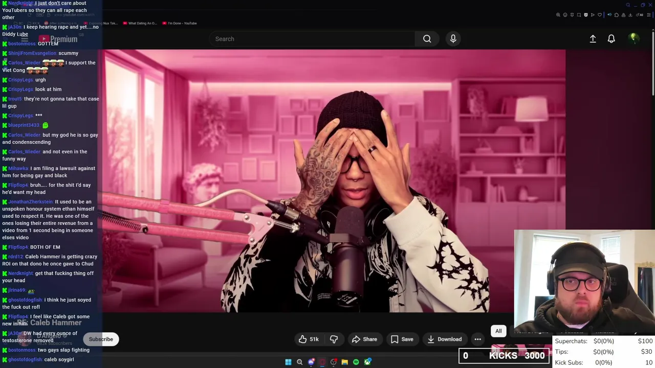Click chat username rdrd12
Viewport: 655px width, 368px height.
click(15, 257)
